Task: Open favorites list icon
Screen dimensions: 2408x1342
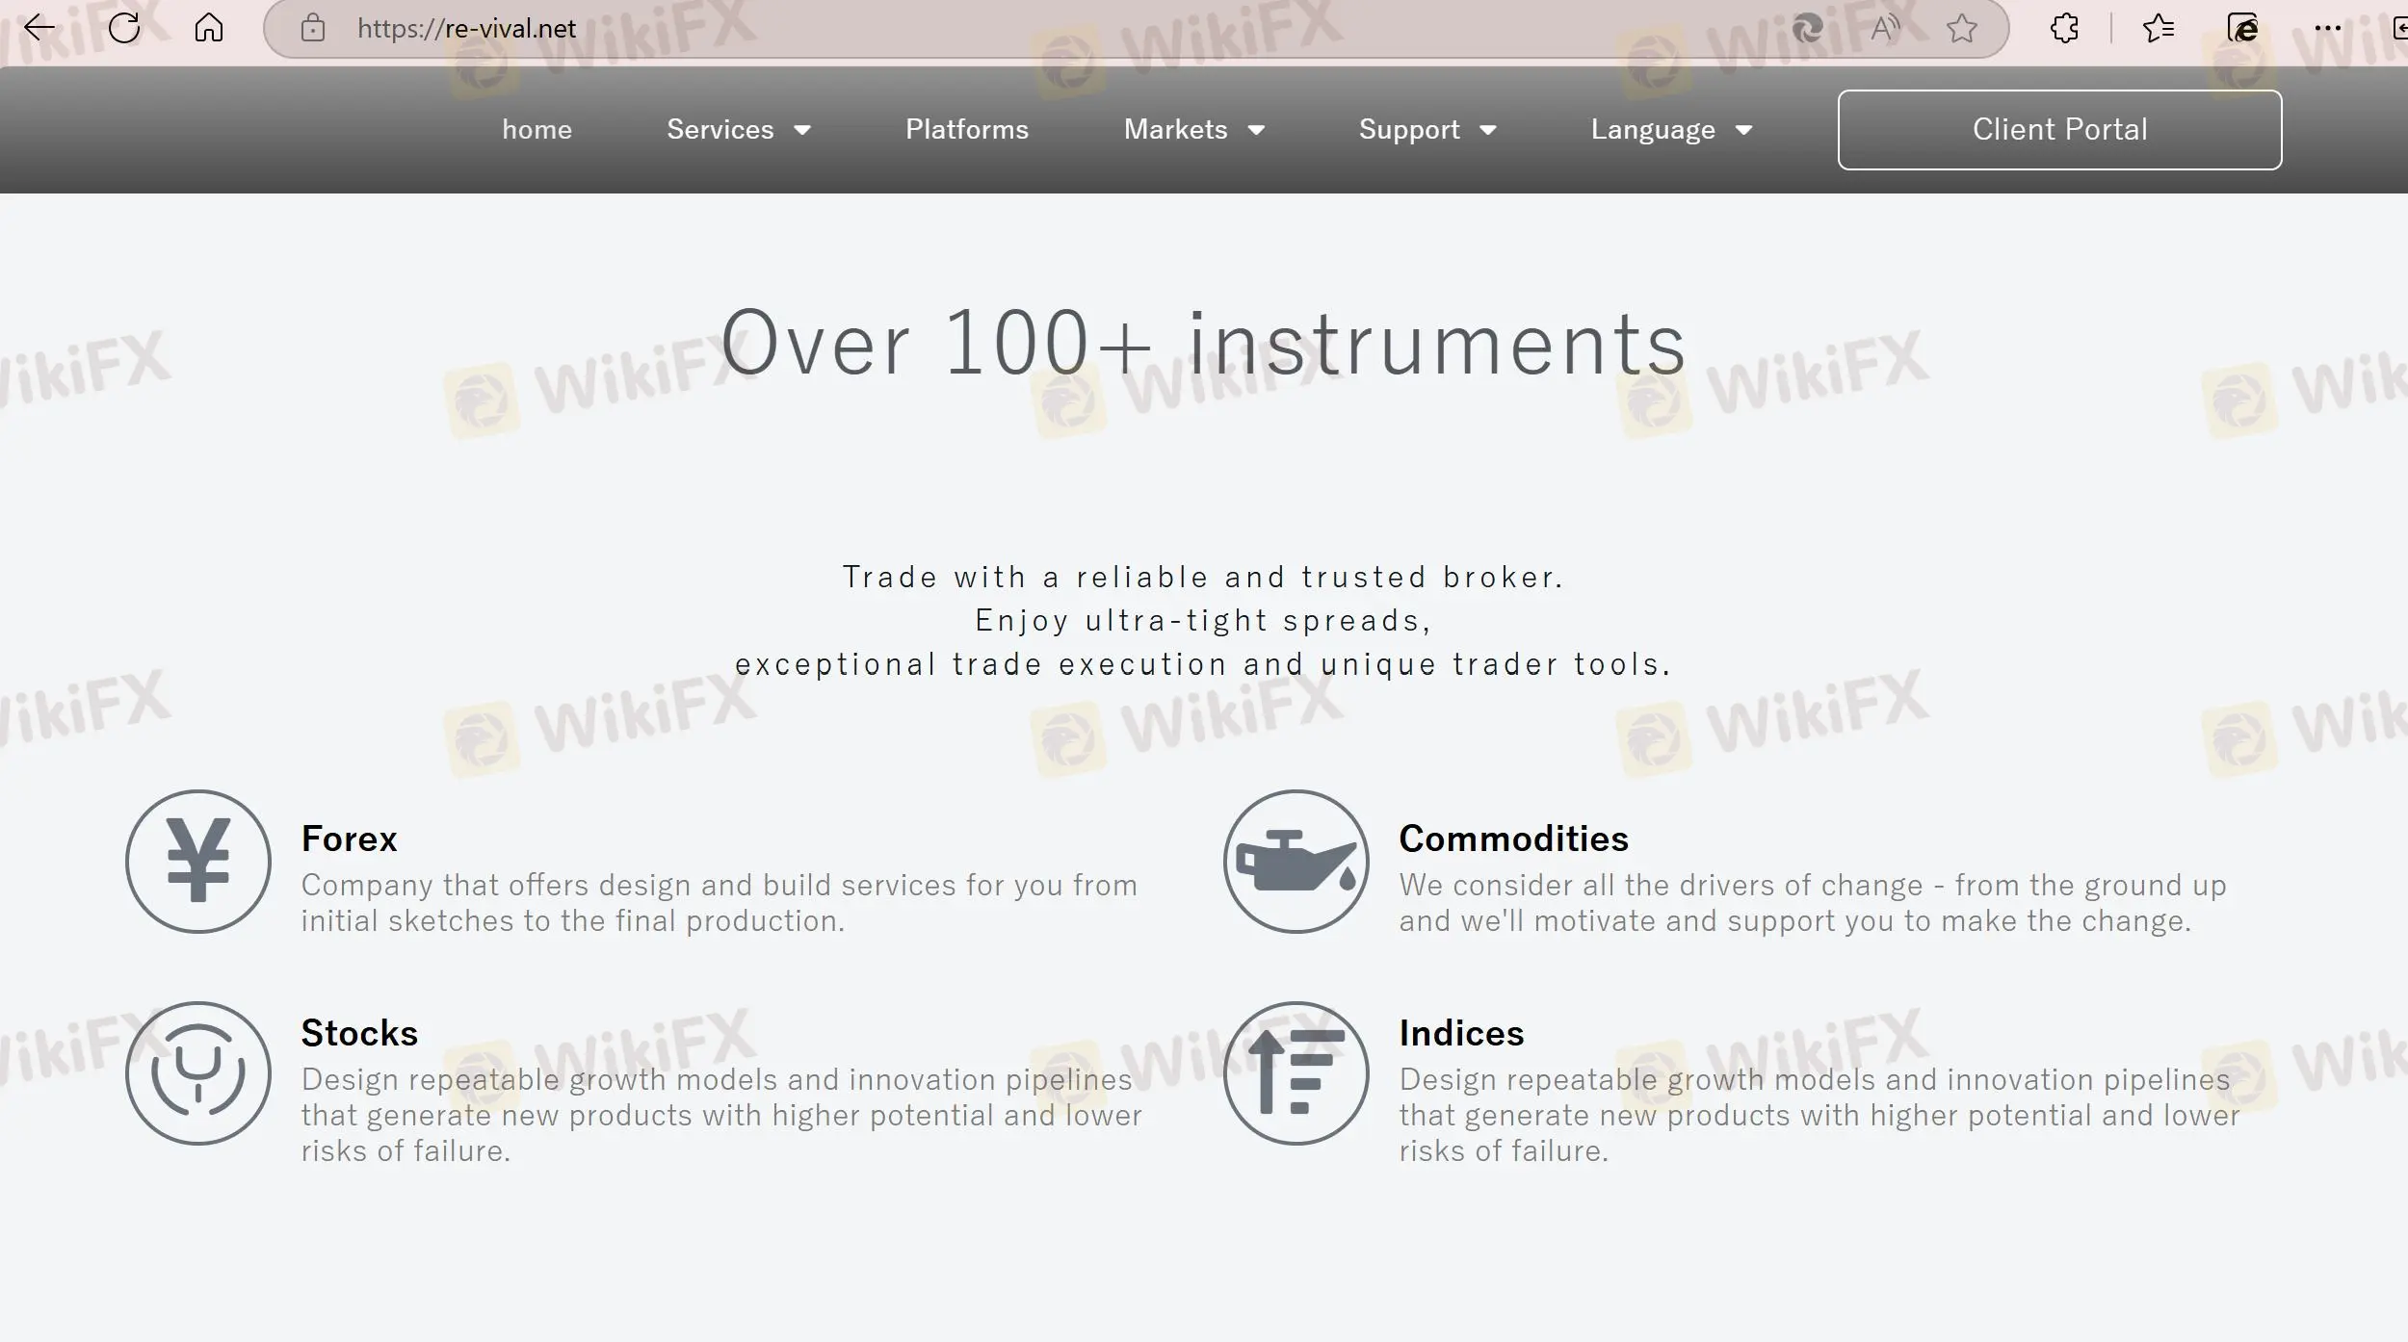Action: point(2159,28)
